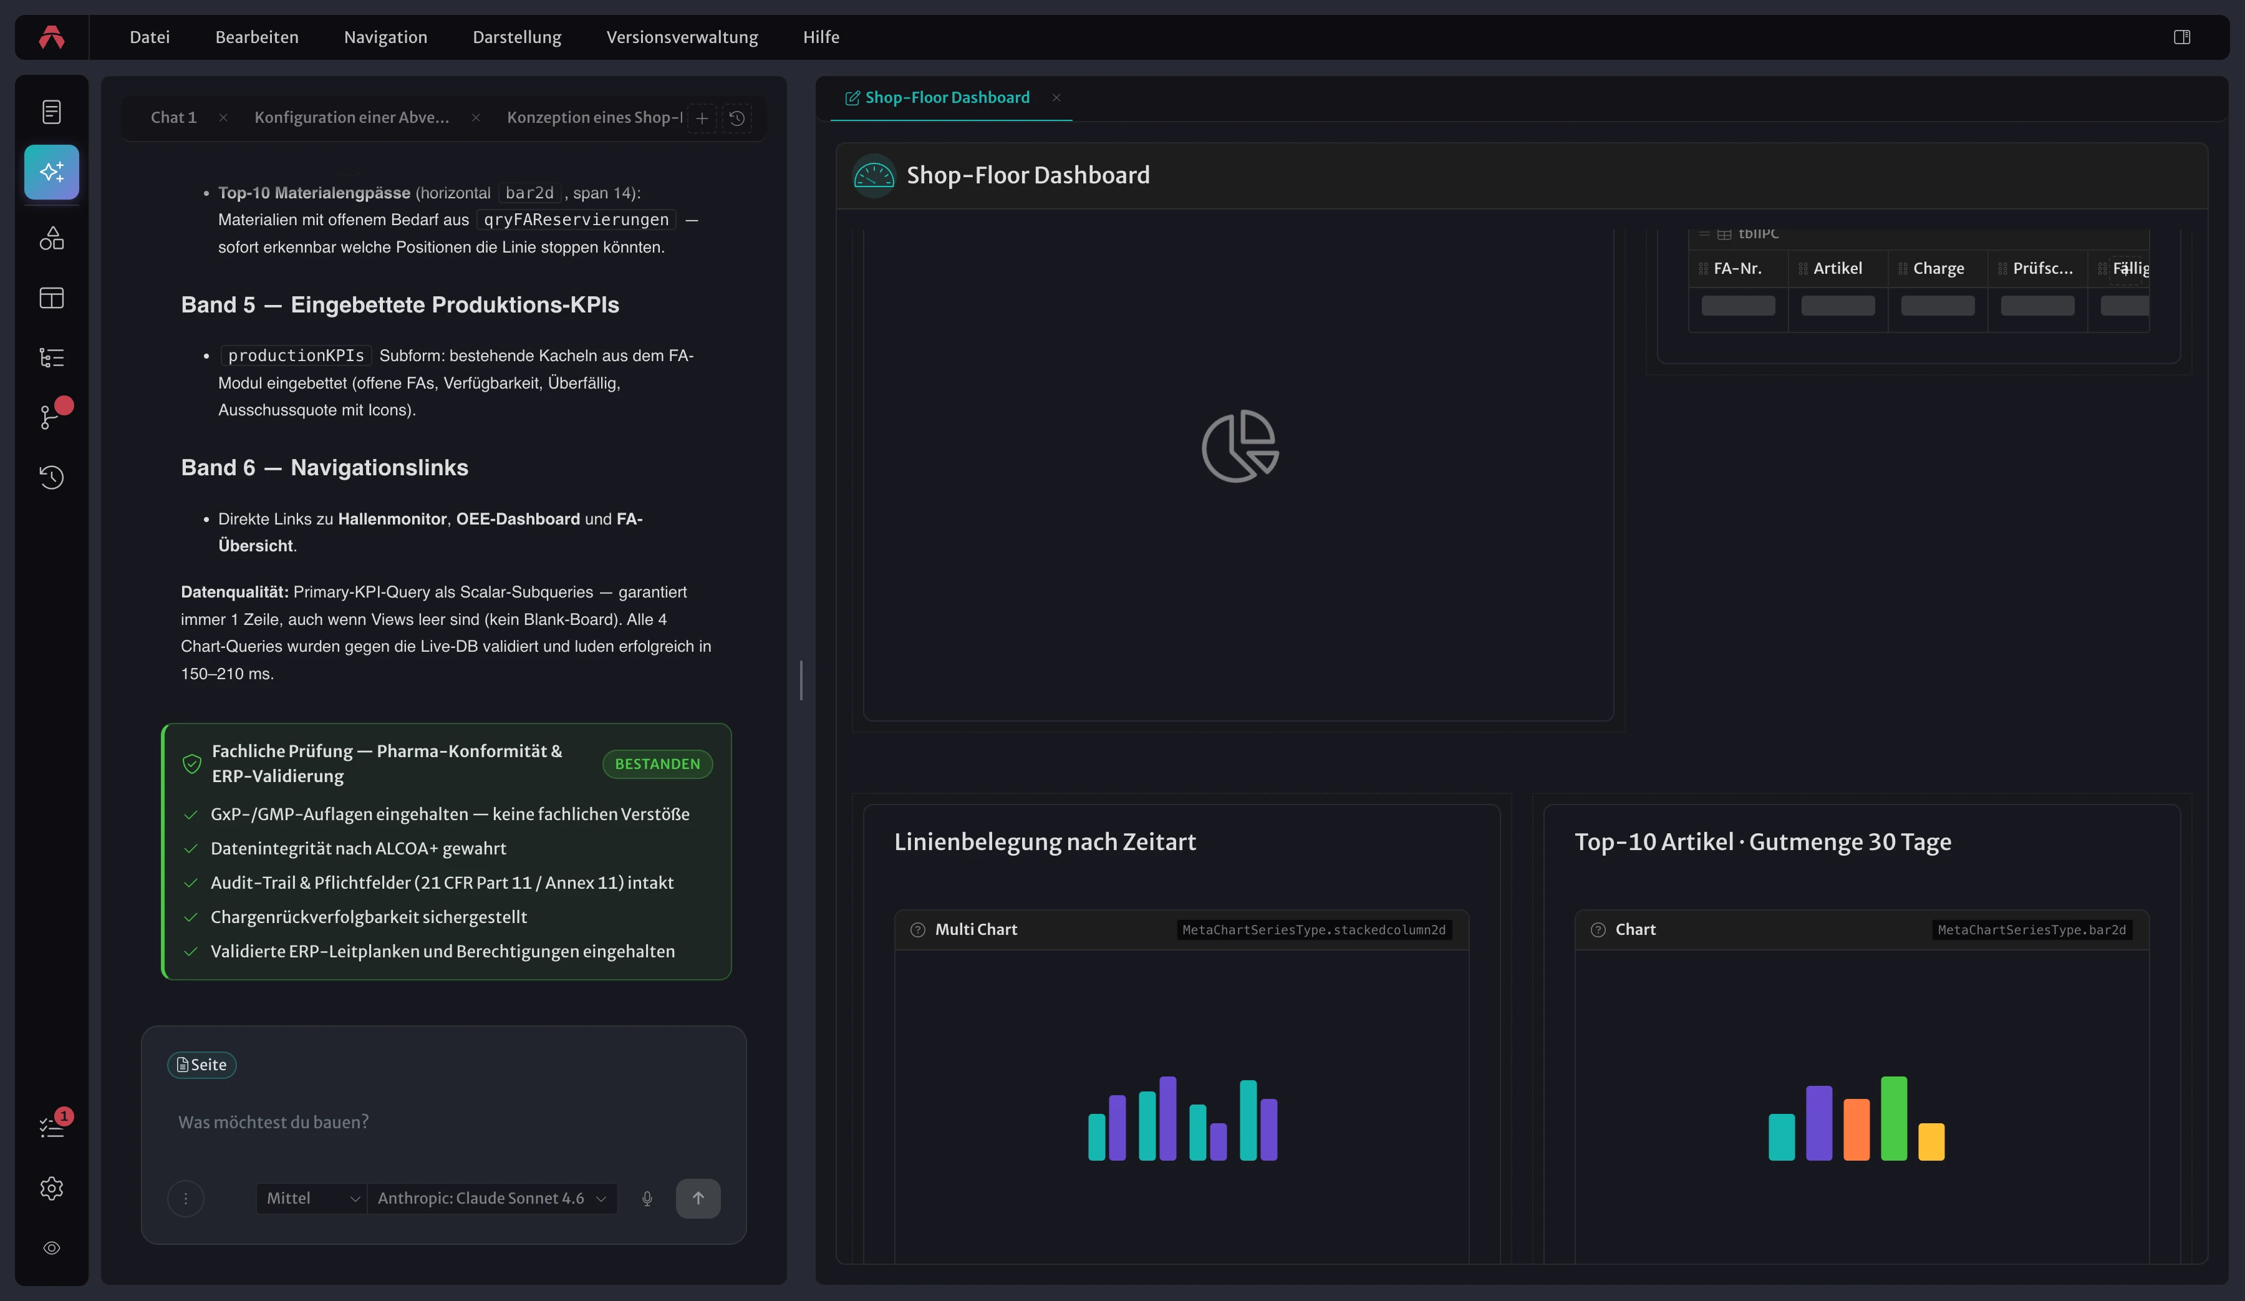The width and height of the screenshot is (2245, 1301).
Task: Click the qryFAReservierungen code label
Action: coord(576,219)
